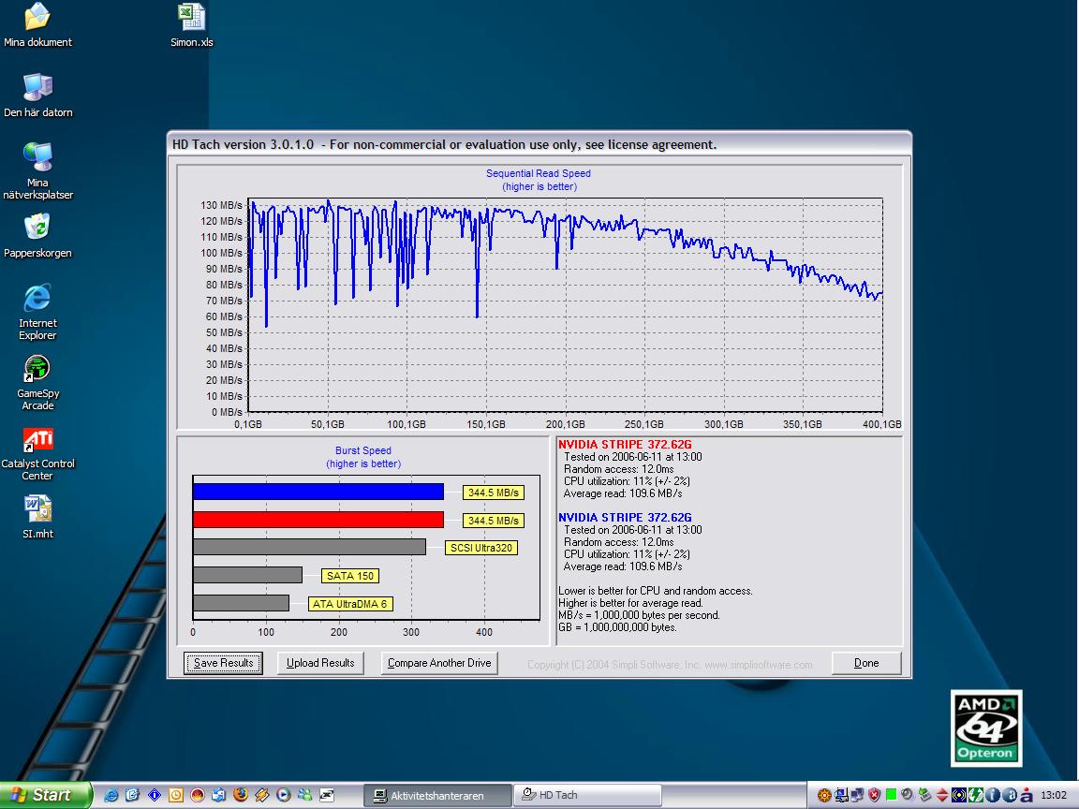Click the HD Tach taskbar button

[x=587, y=796]
